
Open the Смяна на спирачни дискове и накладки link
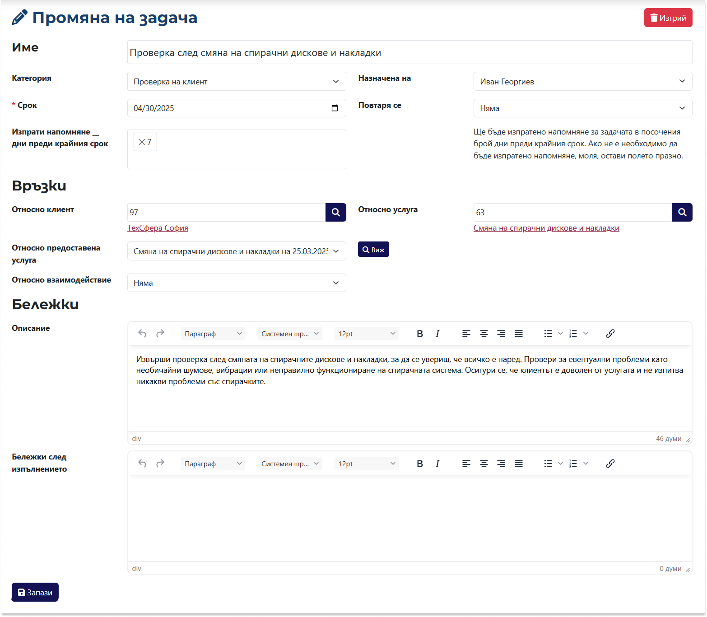point(546,228)
